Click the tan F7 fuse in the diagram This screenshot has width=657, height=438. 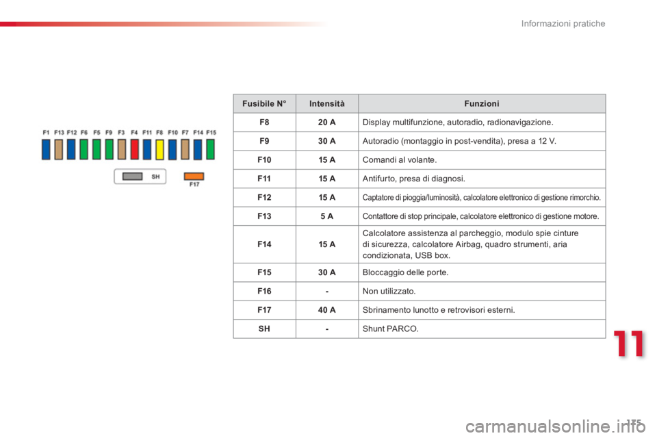(185, 149)
